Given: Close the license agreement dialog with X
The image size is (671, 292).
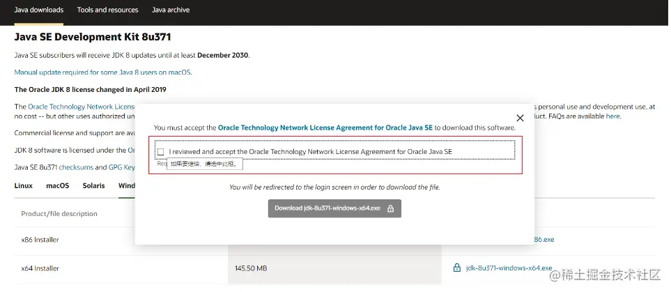Looking at the screenshot, I should pyautogui.click(x=520, y=118).
